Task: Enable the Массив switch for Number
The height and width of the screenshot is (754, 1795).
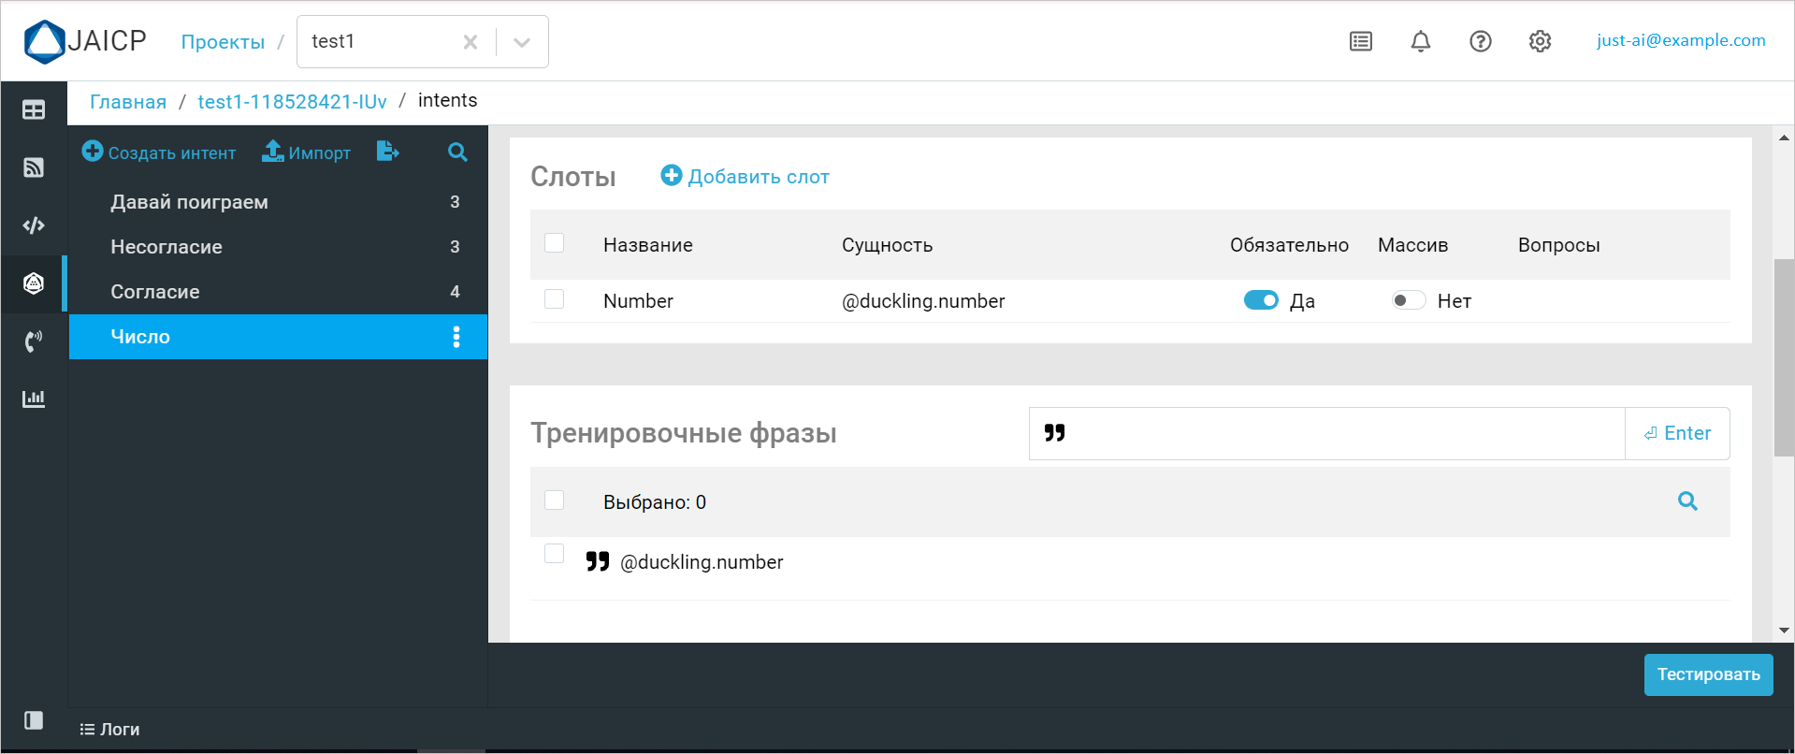Action: [1408, 300]
